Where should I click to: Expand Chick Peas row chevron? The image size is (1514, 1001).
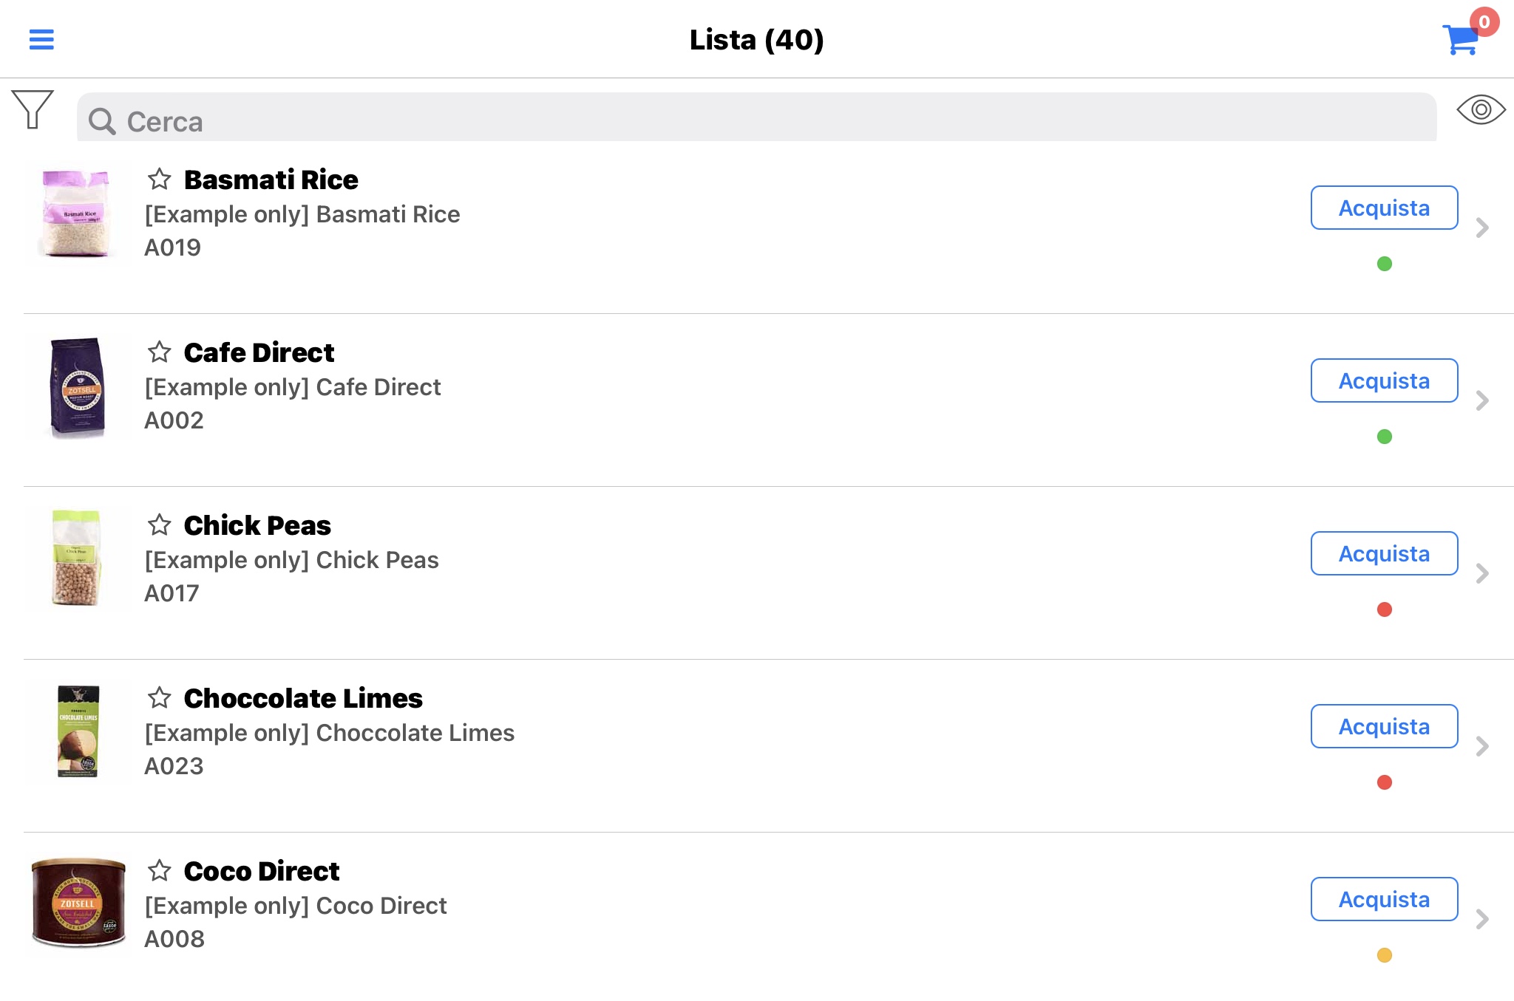pos(1481,573)
